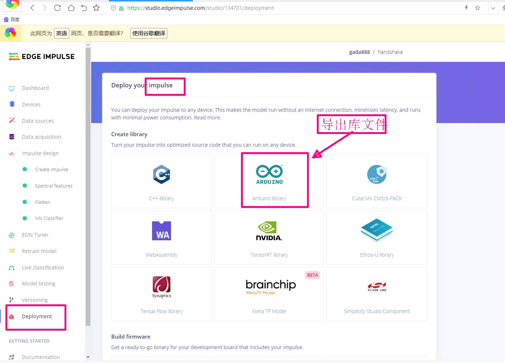Select Create impulse sub-item
505x363 pixels.
[x=51, y=170]
